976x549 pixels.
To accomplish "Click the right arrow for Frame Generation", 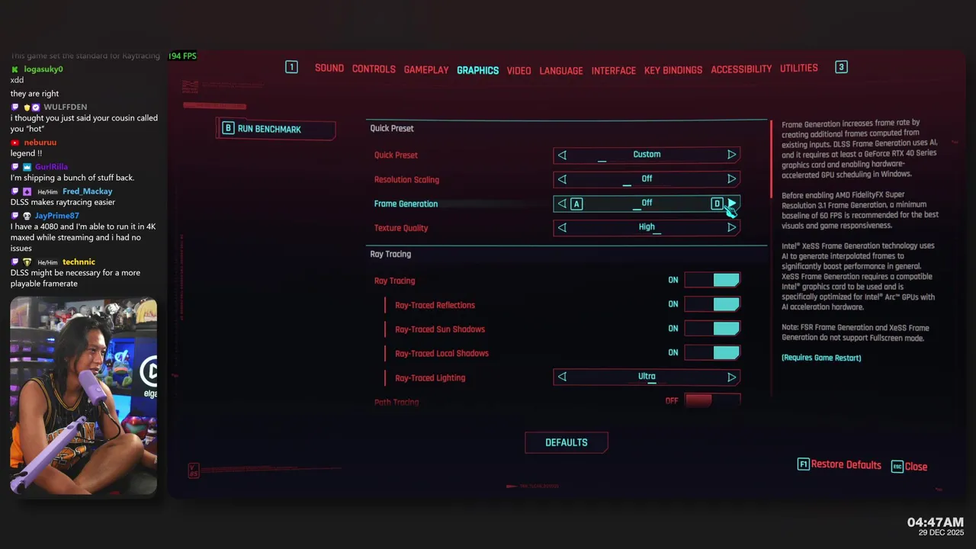I will click(731, 204).
